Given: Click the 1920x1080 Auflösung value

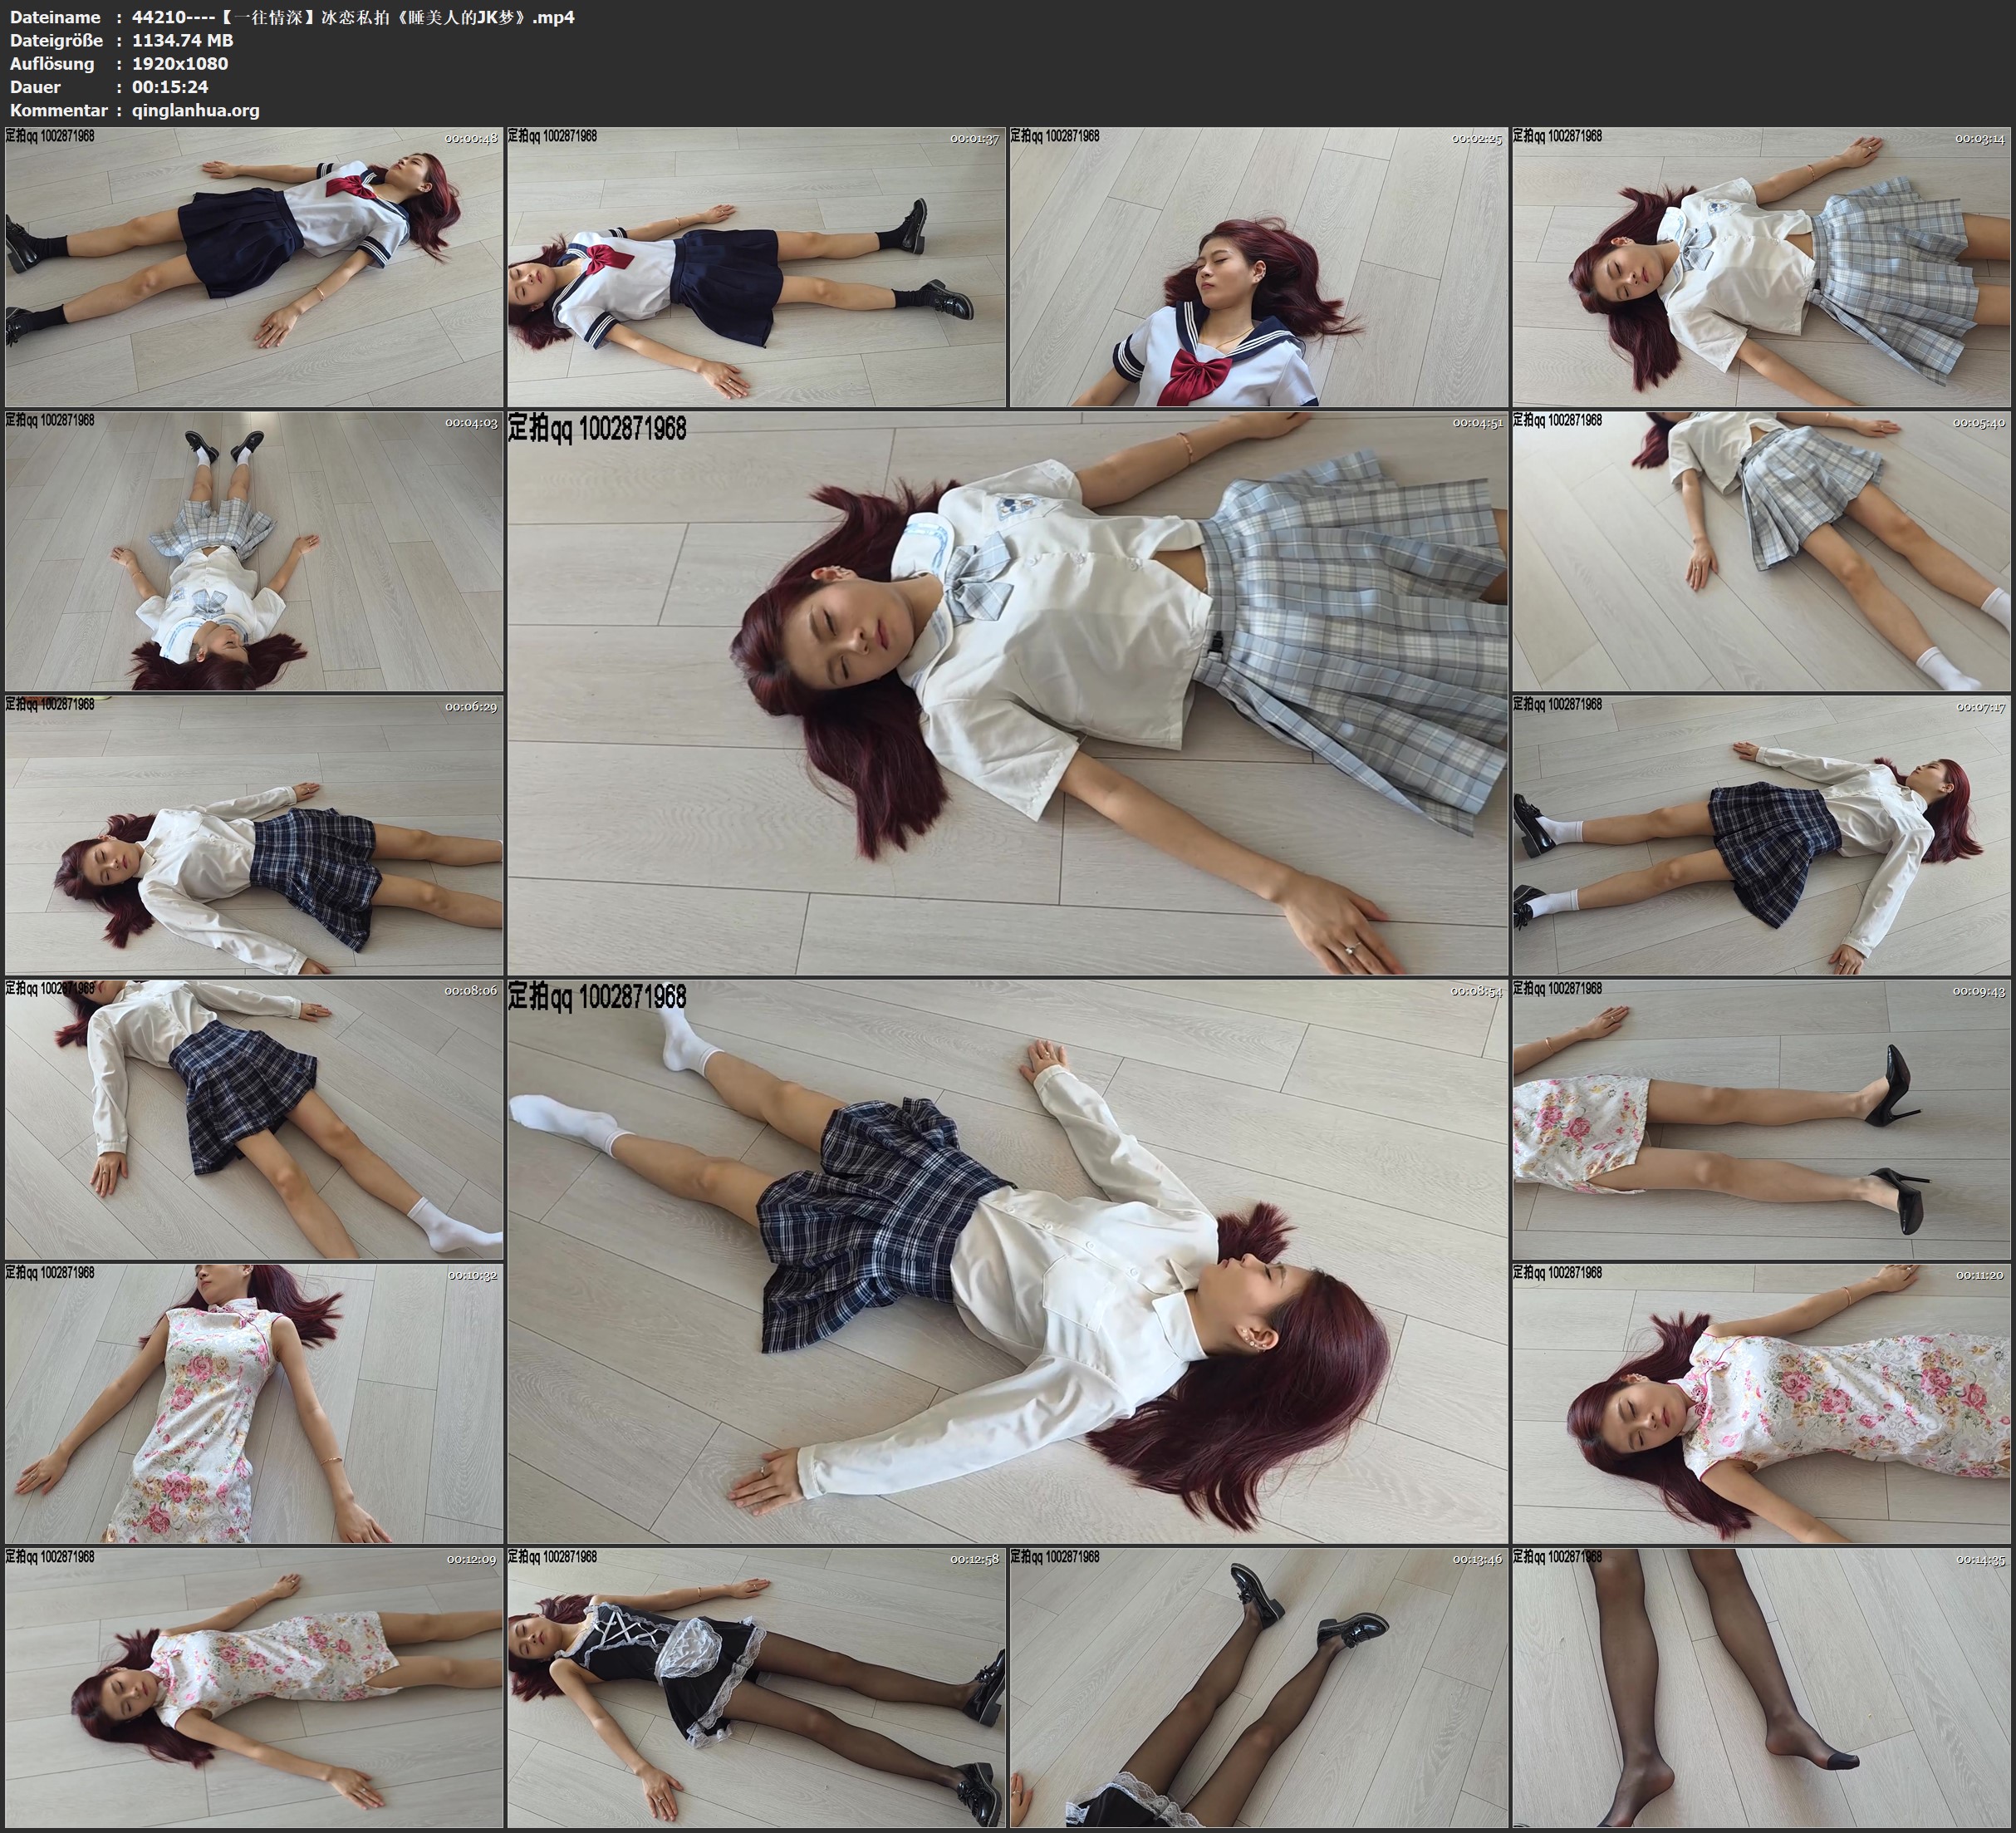Looking at the screenshot, I should tap(180, 64).
